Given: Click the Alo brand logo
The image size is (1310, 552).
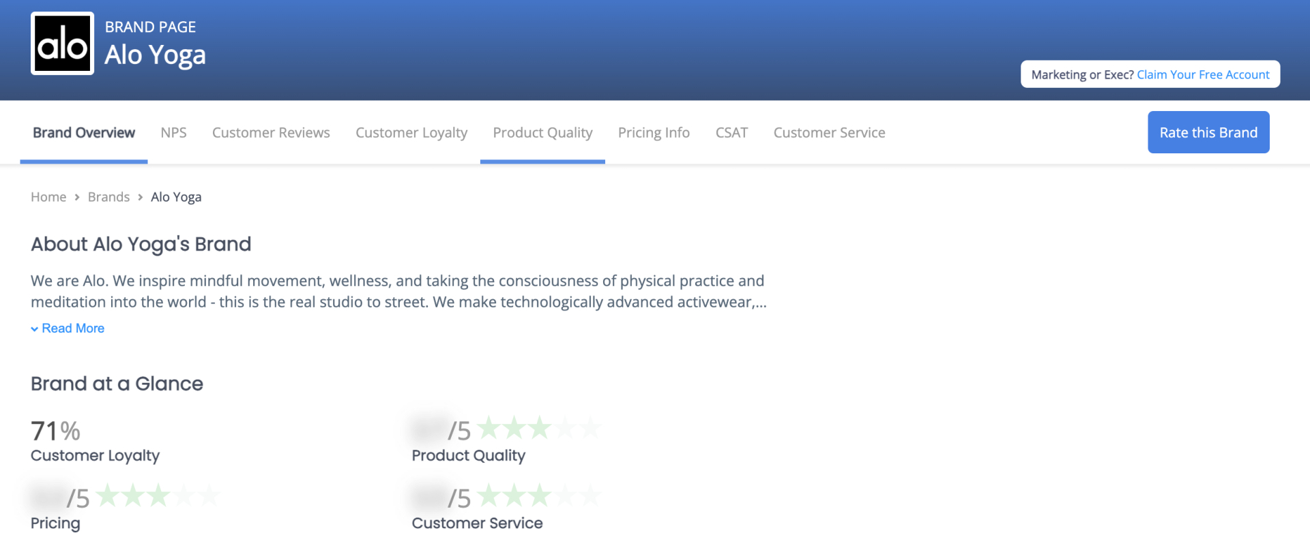Looking at the screenshot, I should (x=62, y=43).
